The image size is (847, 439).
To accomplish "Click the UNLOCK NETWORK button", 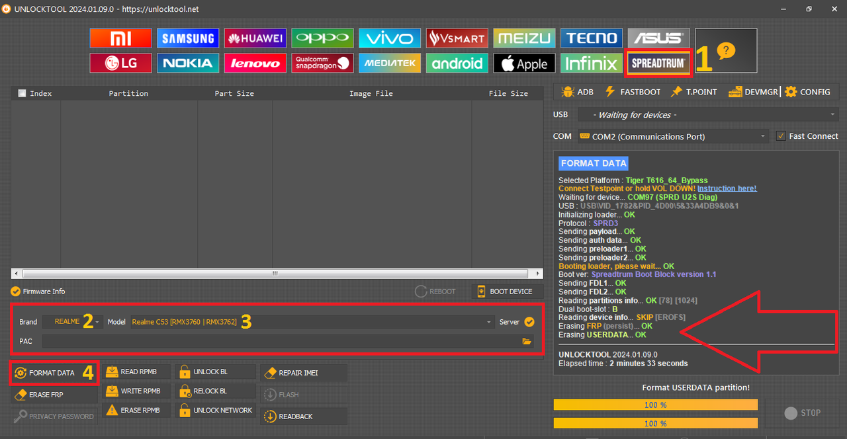I will coord(215,410).
